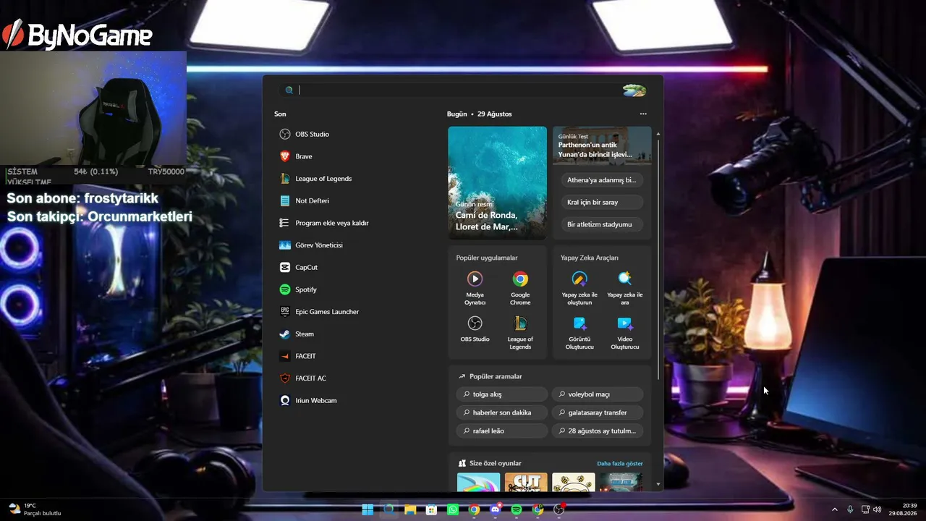Open Medya Oynatıcı under popular apps
926x521 pixels.
click(x=475, y=287)
